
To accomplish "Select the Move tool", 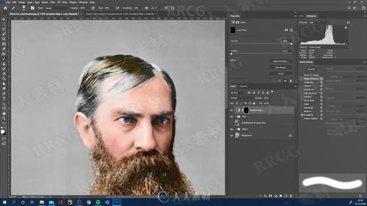I will [x=4, y=19].
